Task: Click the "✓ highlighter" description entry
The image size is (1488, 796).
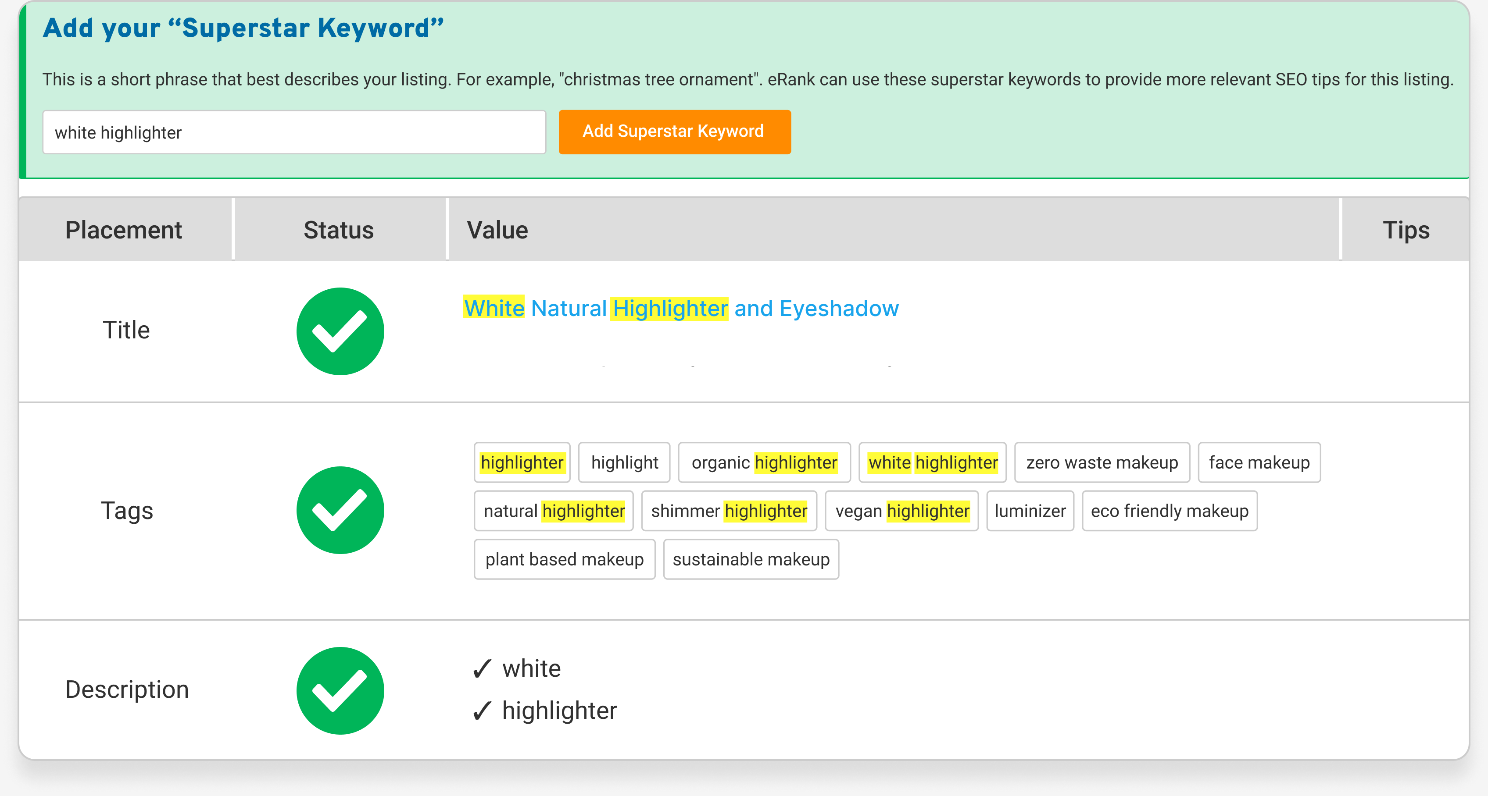Action: (x=545, y=711)
